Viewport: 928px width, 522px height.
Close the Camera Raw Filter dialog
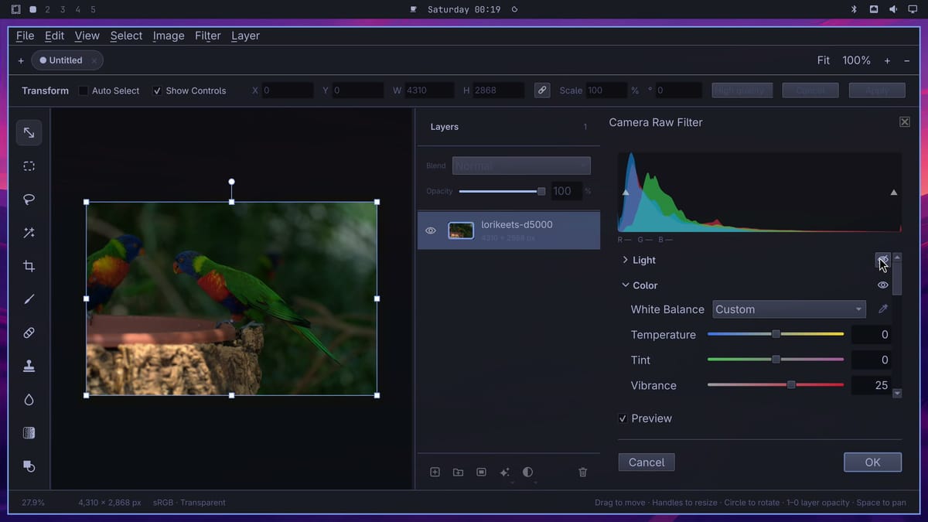pyautogui.click(x=905, y=122)
